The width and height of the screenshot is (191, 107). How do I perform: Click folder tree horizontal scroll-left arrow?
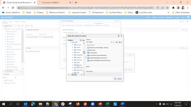coord(69,75)
